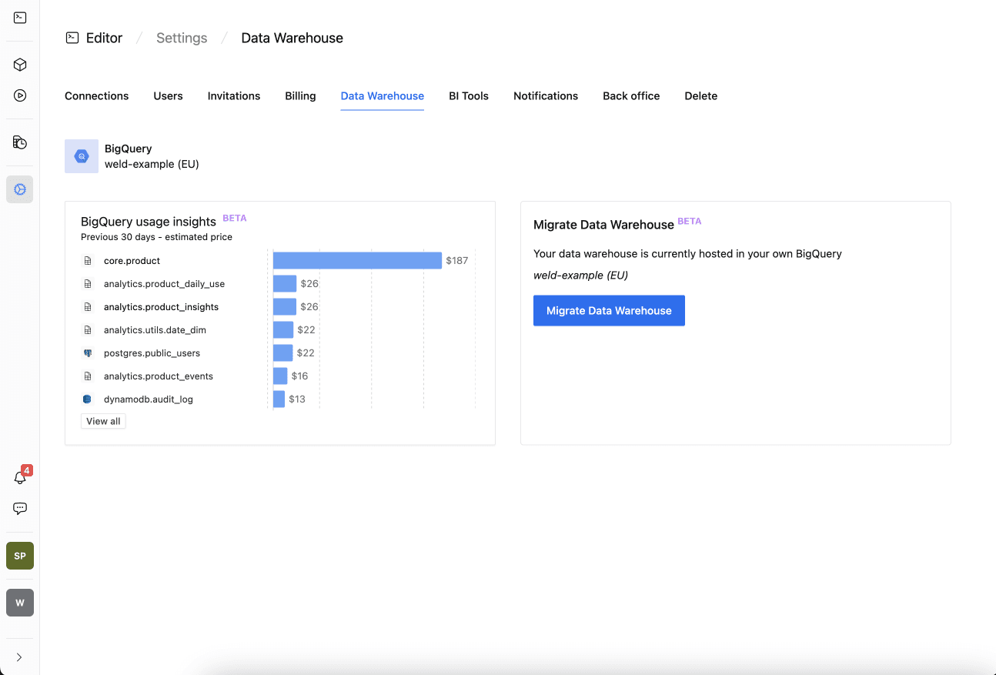The width and height of the screenshot is (996, 675).
Task: Click the analytics.product_daily_use file icon
Action: [x=87, y=284]
